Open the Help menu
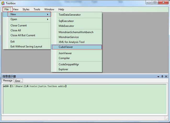This screenshot has height=123, width=170. pyautogui.click(x=61, y=9)
